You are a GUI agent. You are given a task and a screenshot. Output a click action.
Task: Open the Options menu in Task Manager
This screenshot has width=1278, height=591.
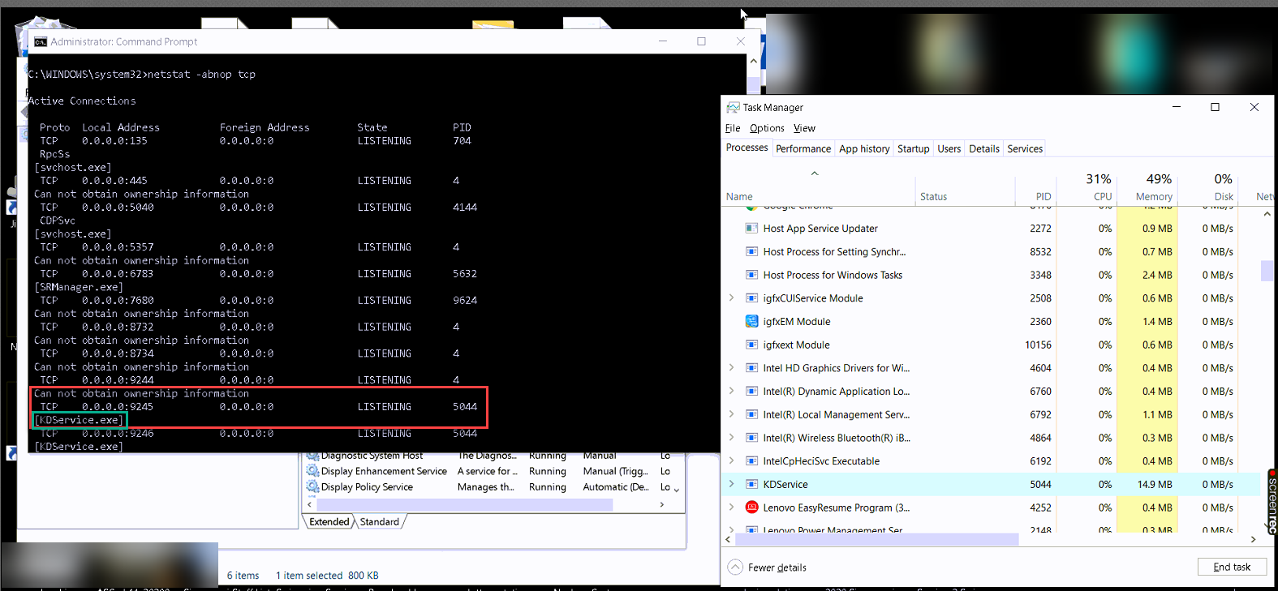(x=766, y=128)
